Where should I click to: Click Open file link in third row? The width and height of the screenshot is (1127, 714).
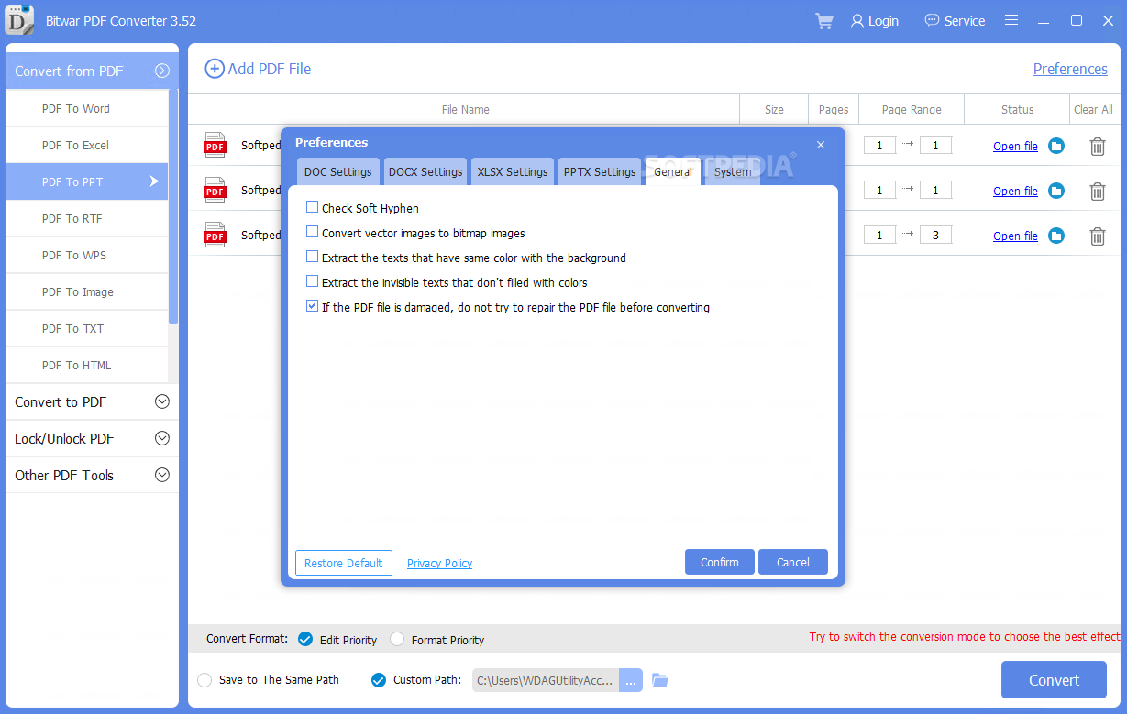tap(1015, 236)
